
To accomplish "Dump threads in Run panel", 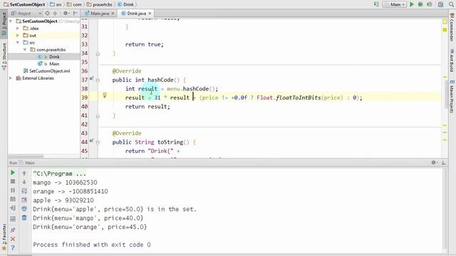I will 13,199.
